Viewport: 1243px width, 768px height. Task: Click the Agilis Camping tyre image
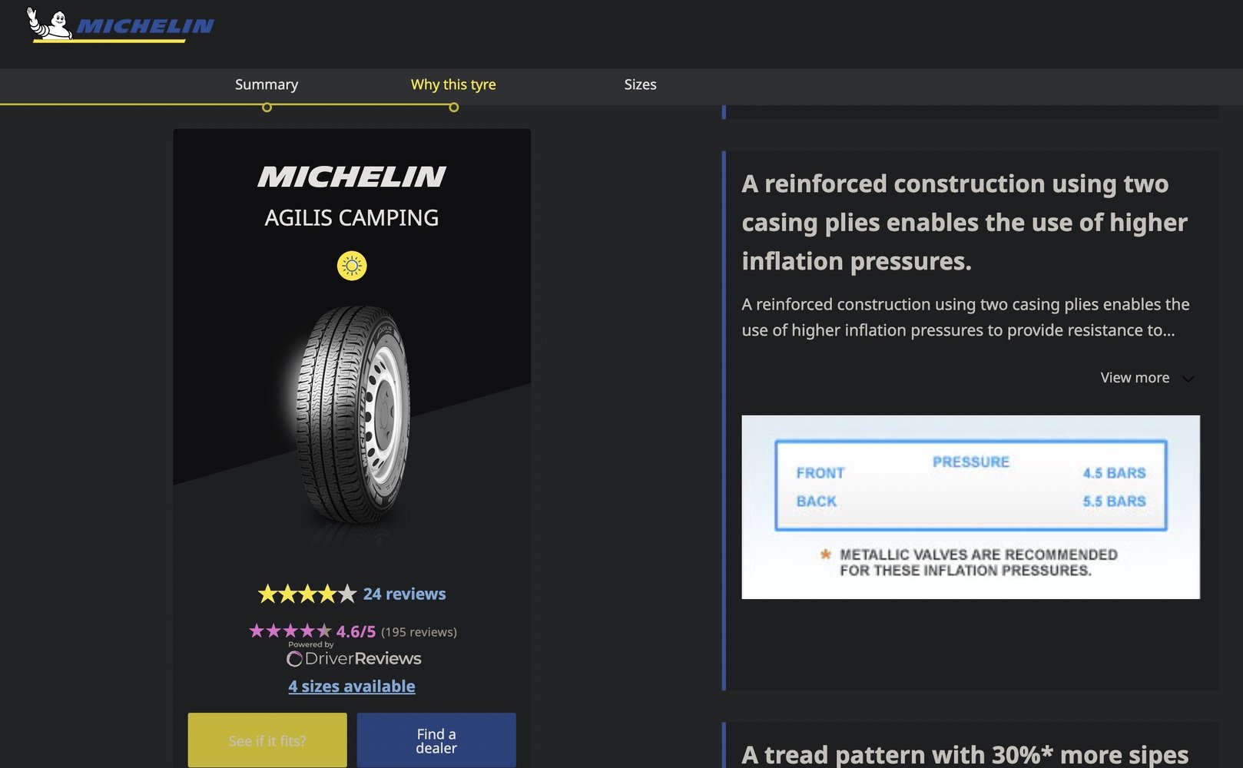tap(352, 415)
